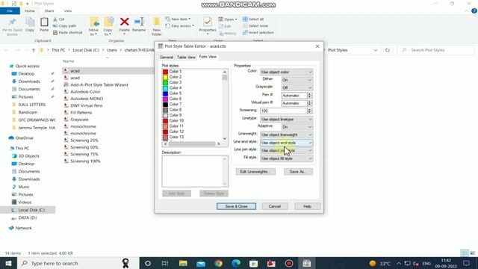Open the Fill style dropdown
Screen dimensions: 478x269
pyautogui.click(x=286, y=158)
